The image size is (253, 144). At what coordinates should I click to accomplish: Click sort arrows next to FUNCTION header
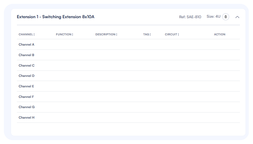73,35
